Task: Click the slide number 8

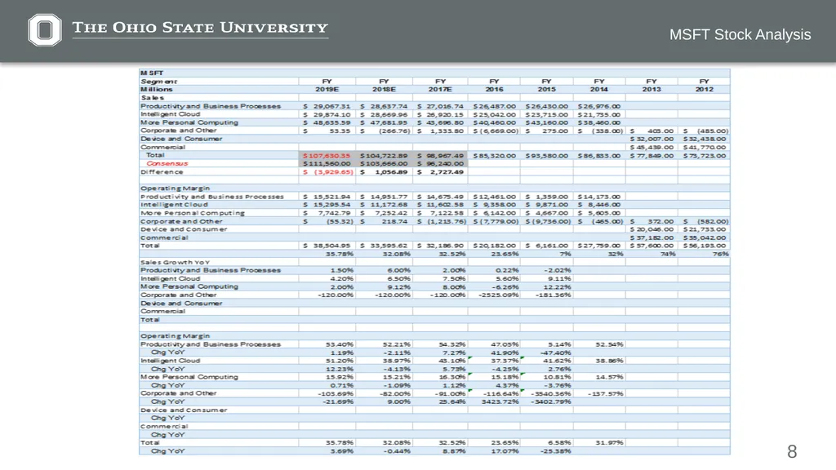Action: click(x=792, y=452)
